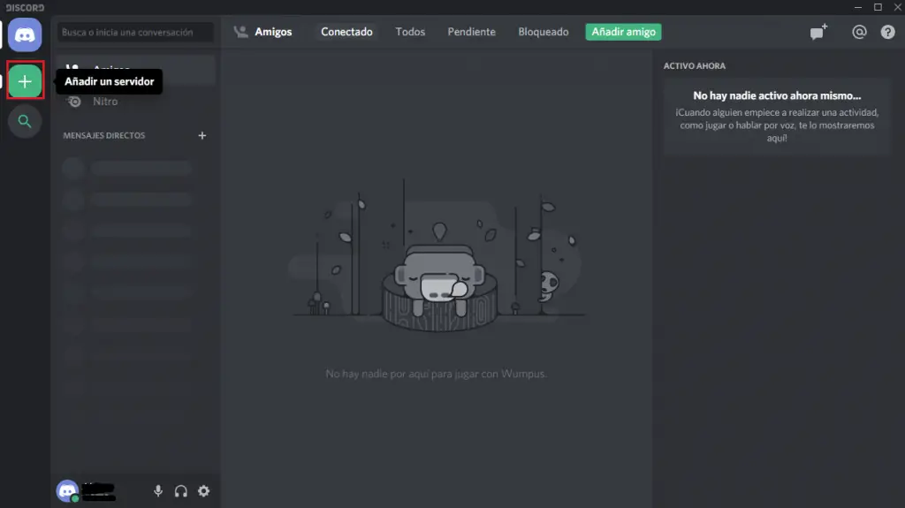Screen dimensions: 905x508
Task: Close the Discord window
Action: point(898,7)
